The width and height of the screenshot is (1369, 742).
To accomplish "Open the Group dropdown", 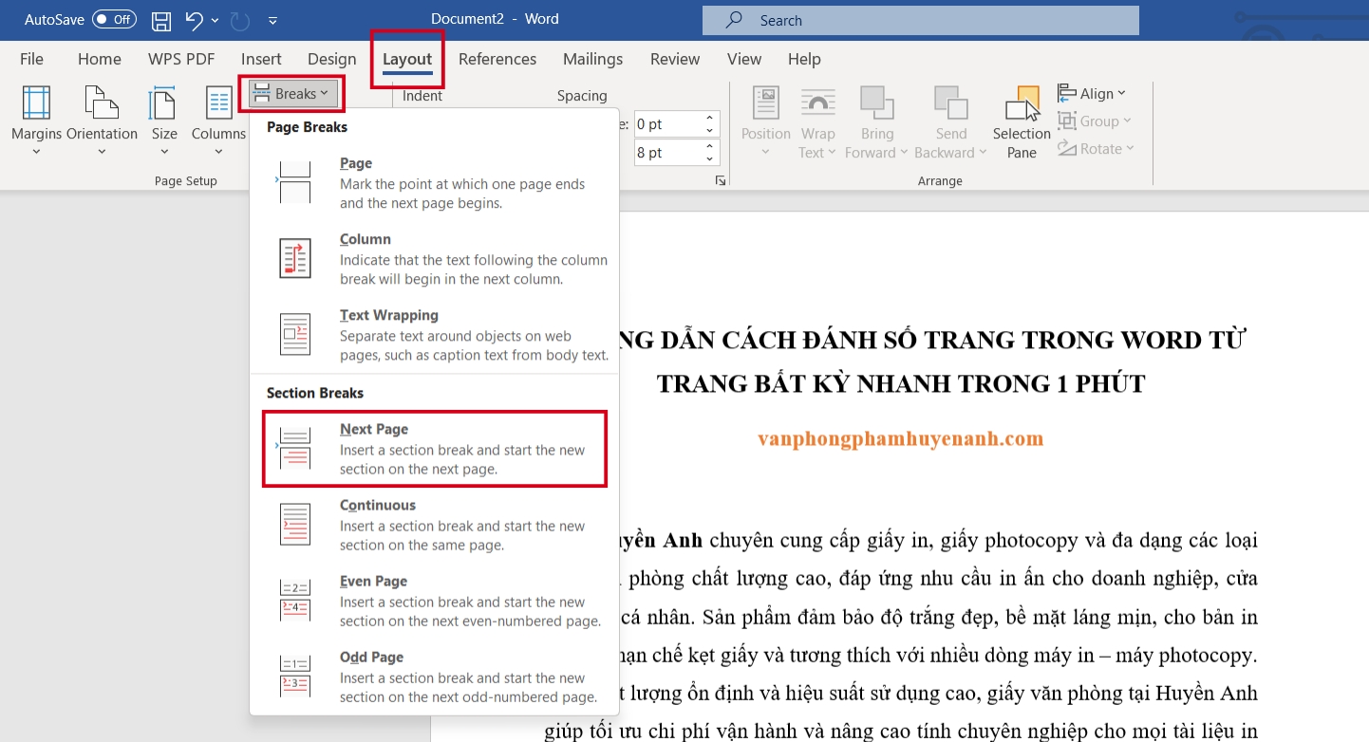I will point(1095,121).
